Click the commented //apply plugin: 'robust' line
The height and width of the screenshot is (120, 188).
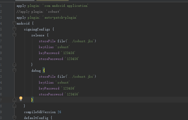[x=38, y=12]
